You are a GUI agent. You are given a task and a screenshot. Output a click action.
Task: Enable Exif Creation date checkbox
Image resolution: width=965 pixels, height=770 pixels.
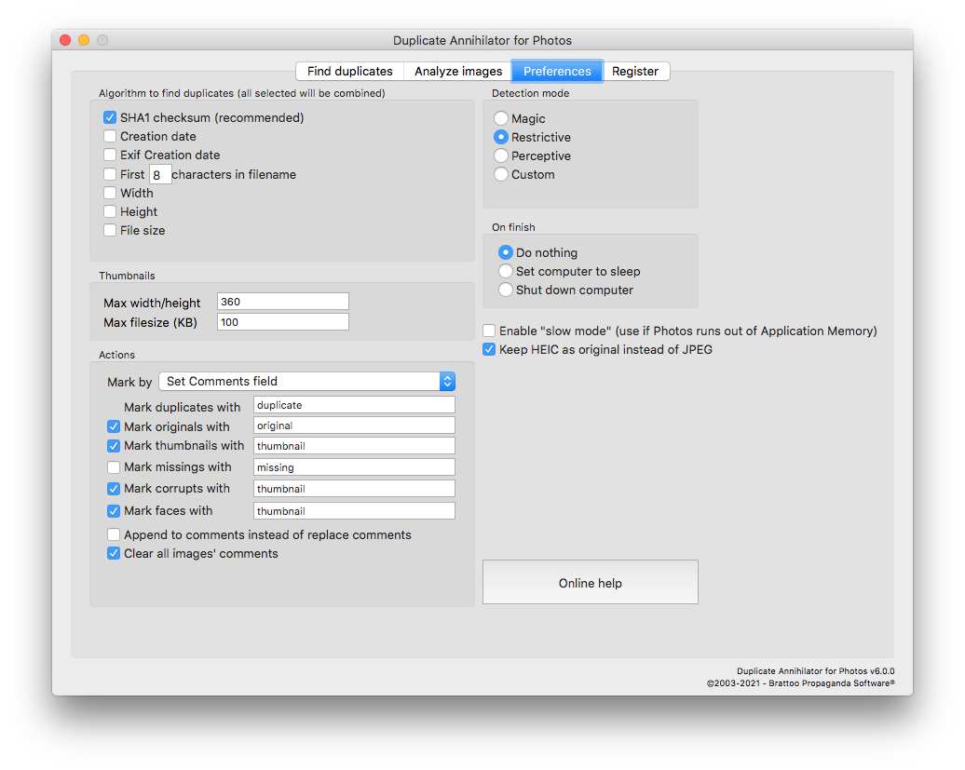[x=110, y=155]
